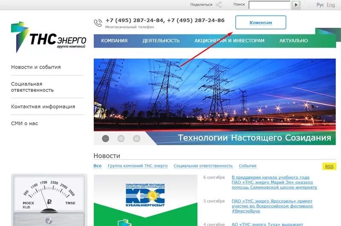The height and width of the screenshot is (226, 341).
Task: Select the first slider dot
Action: [105, 138]
